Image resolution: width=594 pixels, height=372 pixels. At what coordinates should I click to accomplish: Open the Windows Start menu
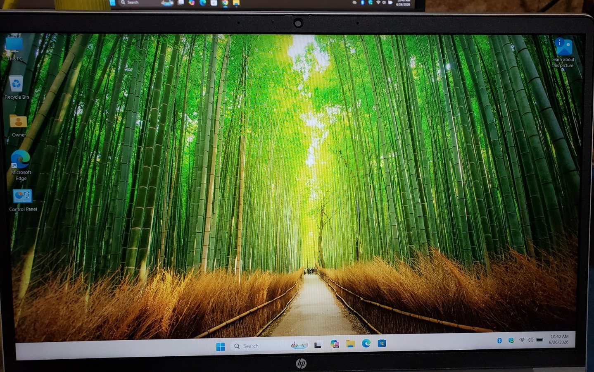(x=221, y=346)
